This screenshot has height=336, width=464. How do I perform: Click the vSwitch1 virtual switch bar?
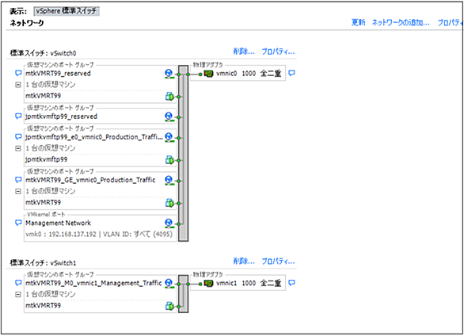[183, 294]
